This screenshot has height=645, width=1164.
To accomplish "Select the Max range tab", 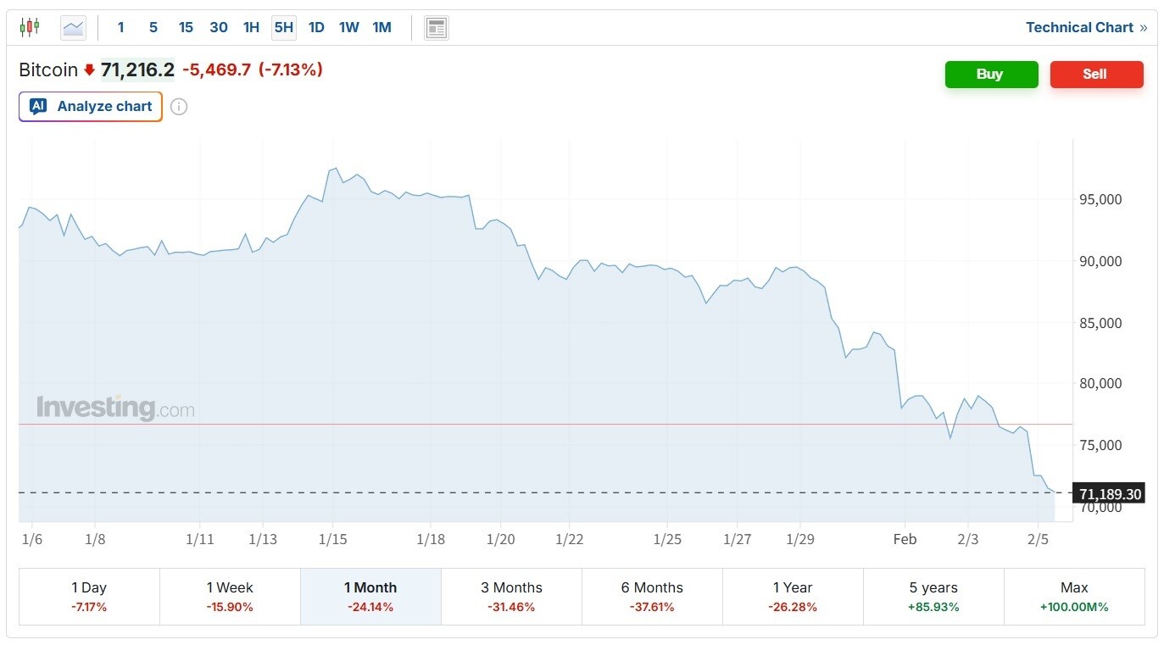I will 1074,597.
